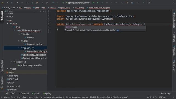
Task: Click the Find magnifier toolbar icon
Action: [x=43, y=3]
